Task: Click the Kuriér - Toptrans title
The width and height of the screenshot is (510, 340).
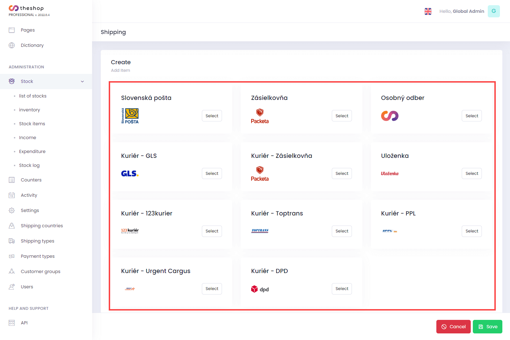Action: [x=277, y=213]
